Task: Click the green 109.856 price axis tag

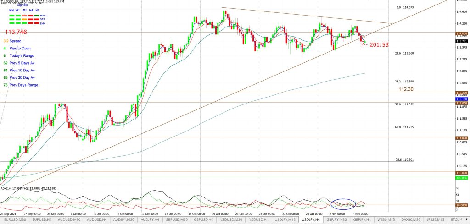Action: pyautogui.click(x=462, y=178)
